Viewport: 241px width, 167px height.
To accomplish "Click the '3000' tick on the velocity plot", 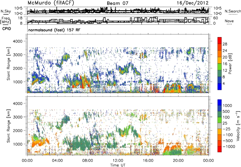I will [18, 117].
